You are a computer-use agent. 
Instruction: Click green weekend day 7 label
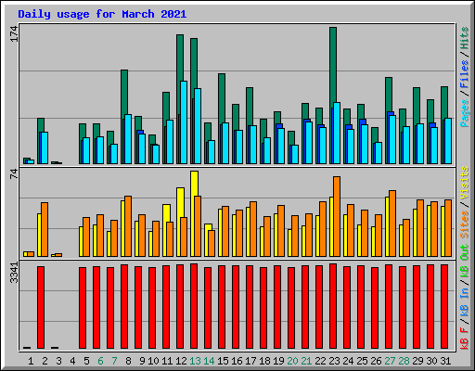click(114, 361)
